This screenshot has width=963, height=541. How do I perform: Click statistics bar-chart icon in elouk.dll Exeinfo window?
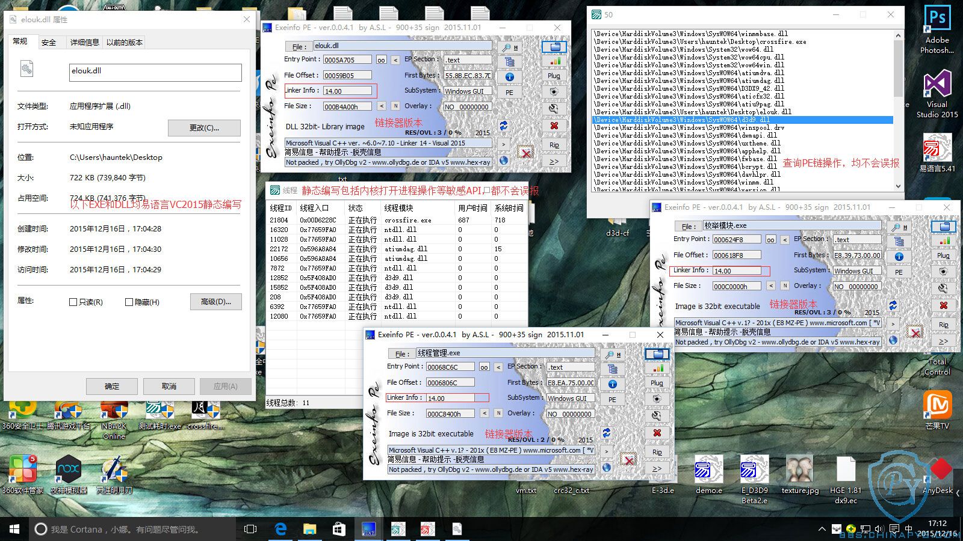(x=554, y=61)
